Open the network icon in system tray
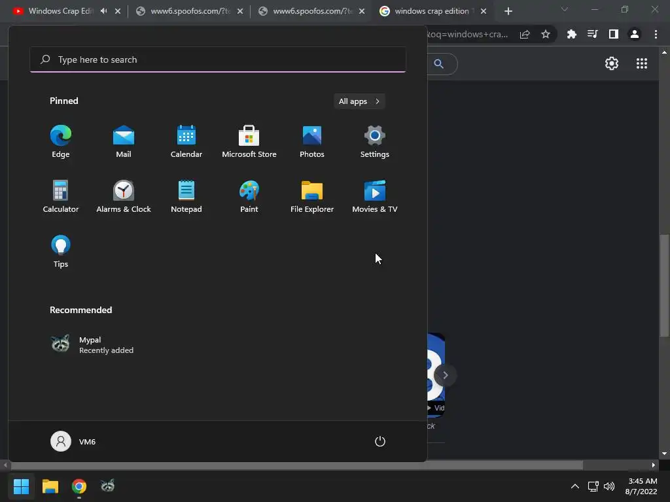The height and width of the screenshot is (502, 670). pyautogui.click(x=593, y=486)
